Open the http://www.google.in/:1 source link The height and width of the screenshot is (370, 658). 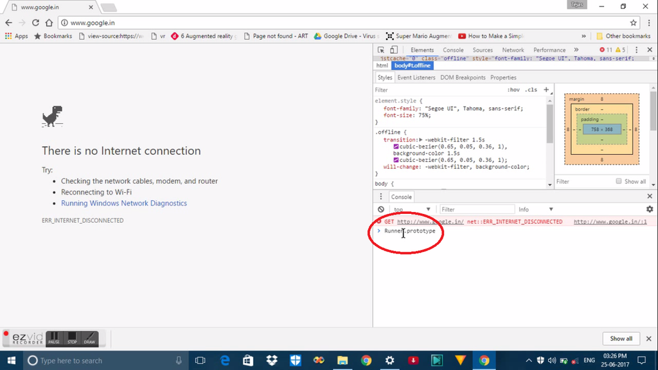tap(610, 222)
